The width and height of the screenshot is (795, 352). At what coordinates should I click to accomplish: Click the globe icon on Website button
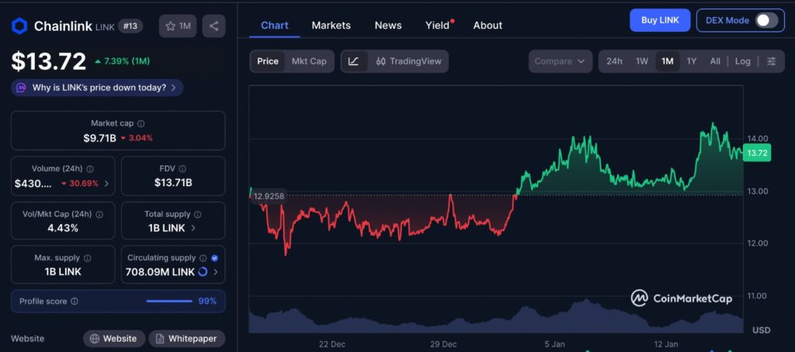[x=94, y=339]
